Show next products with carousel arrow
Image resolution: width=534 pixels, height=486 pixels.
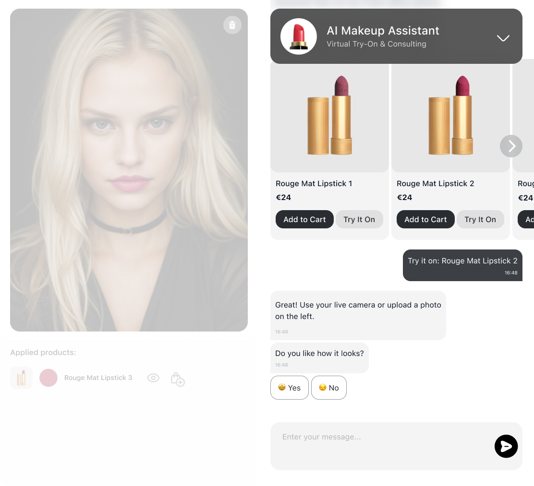coord(511,146)
